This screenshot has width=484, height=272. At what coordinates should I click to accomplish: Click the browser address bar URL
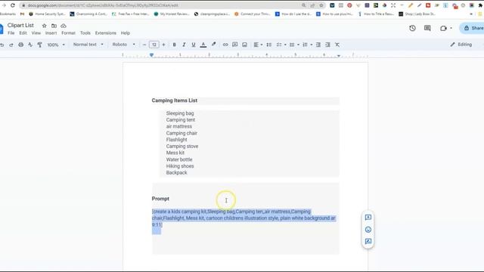103,5
